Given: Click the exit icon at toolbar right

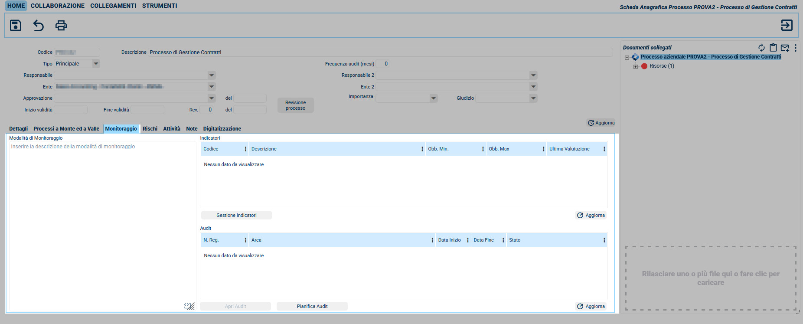Looking at the screenshot, I should (x=787, y=26).
